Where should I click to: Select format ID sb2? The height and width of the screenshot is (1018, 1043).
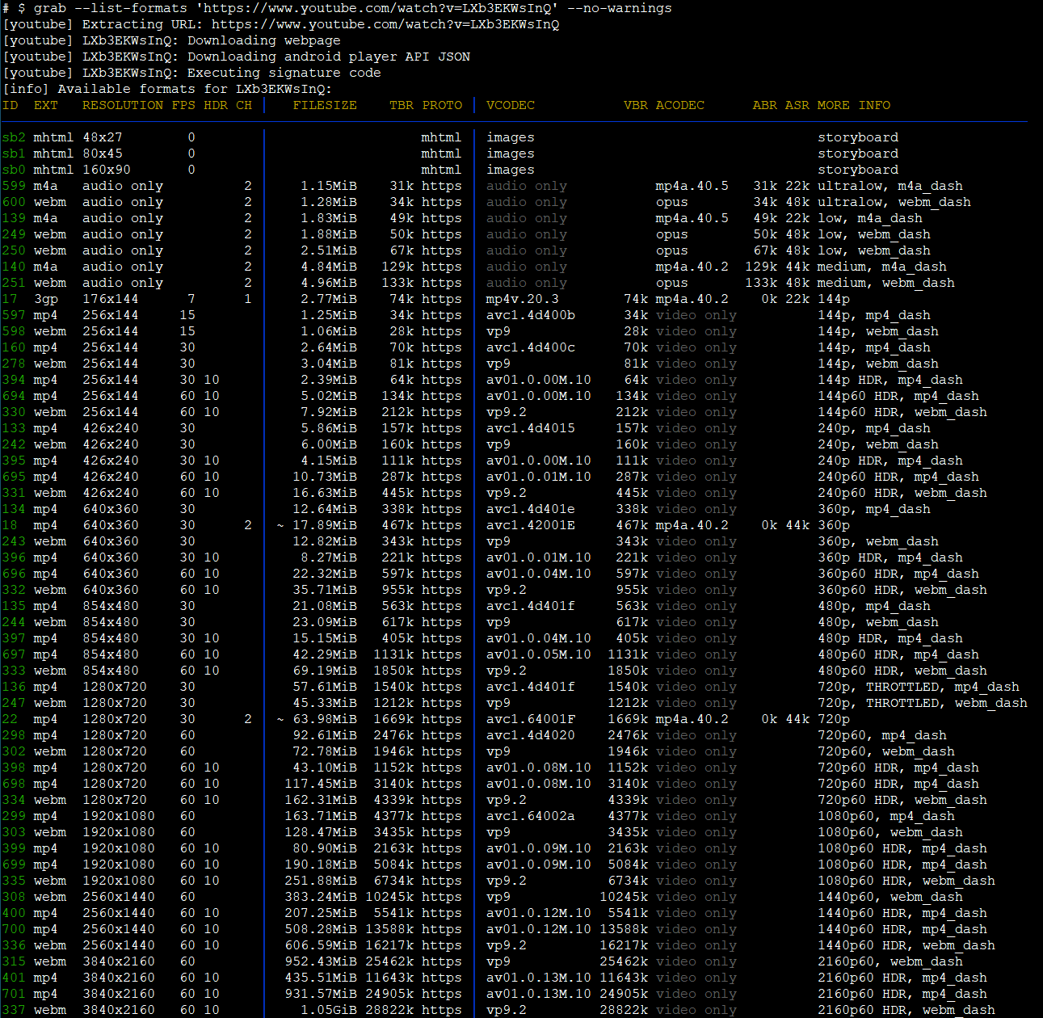(x=14, y=137)
